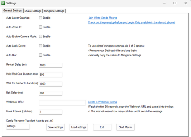
Task: Focus the Bait Delay input box
Action: [x=51, y=93]
